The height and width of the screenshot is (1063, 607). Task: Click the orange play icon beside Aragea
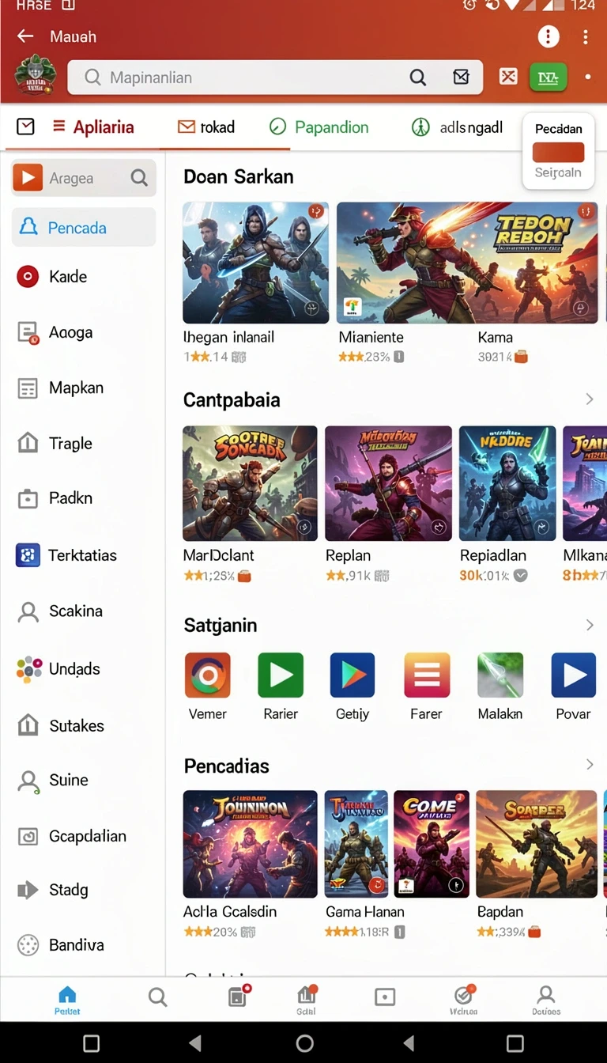[28, 178]
